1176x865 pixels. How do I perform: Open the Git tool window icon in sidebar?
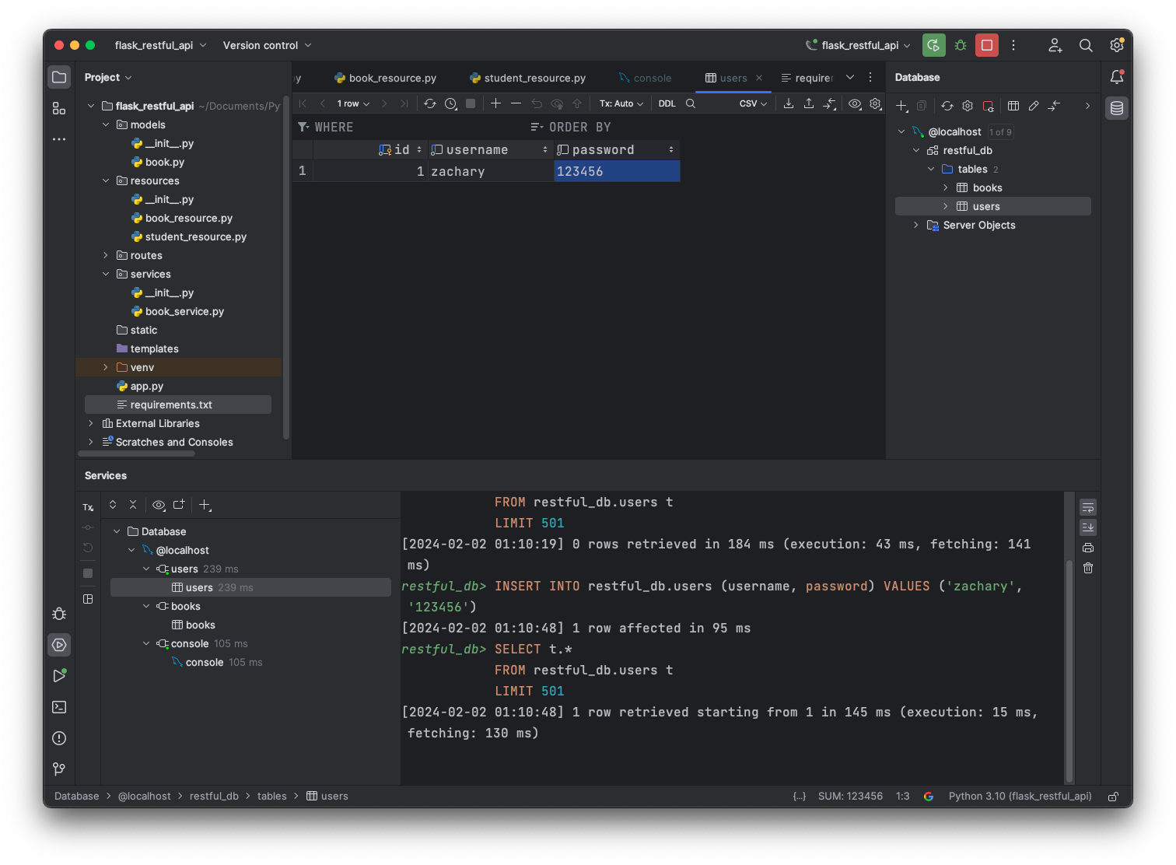59,769
